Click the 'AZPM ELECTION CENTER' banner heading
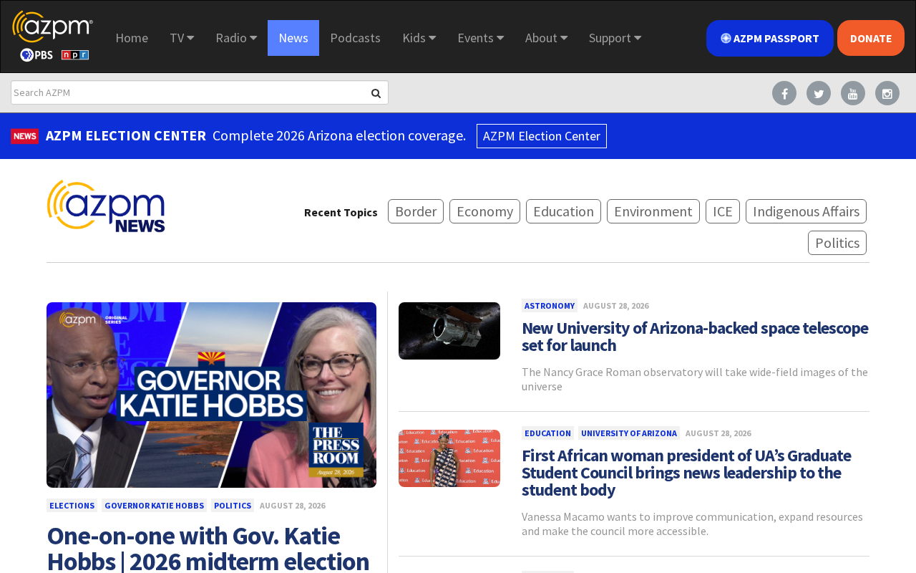This screenshot has height=573, width=916. tap(126, 135)
